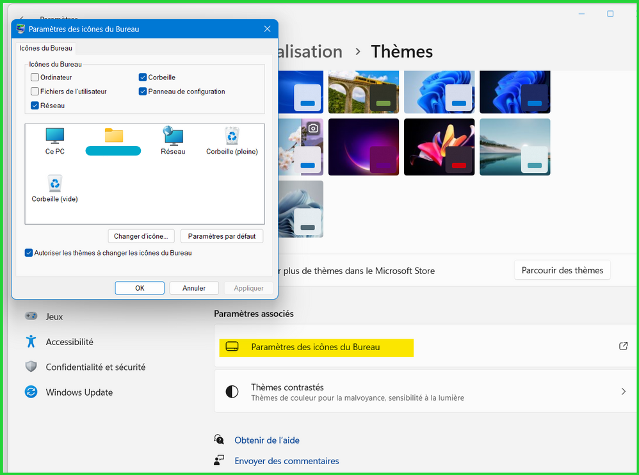Uncheck the Corbeille checkbox

[143, 77]
